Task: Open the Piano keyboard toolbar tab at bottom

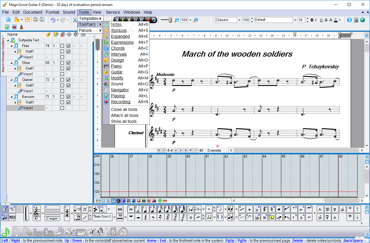Action: [x=80, y=231]
